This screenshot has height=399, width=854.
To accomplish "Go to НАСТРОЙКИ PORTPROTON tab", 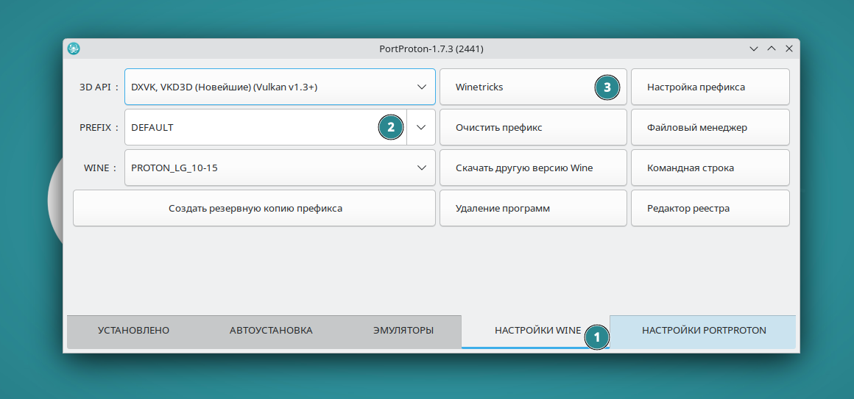I will pyautogui.click(x=703, y=331).
